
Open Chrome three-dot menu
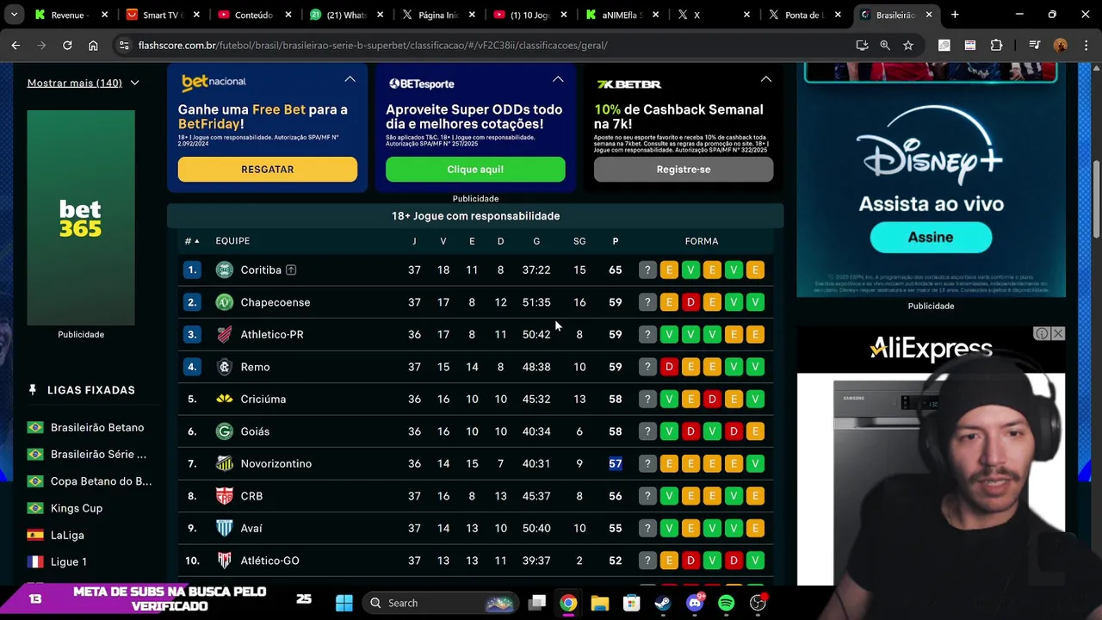tap(1085, 45)
